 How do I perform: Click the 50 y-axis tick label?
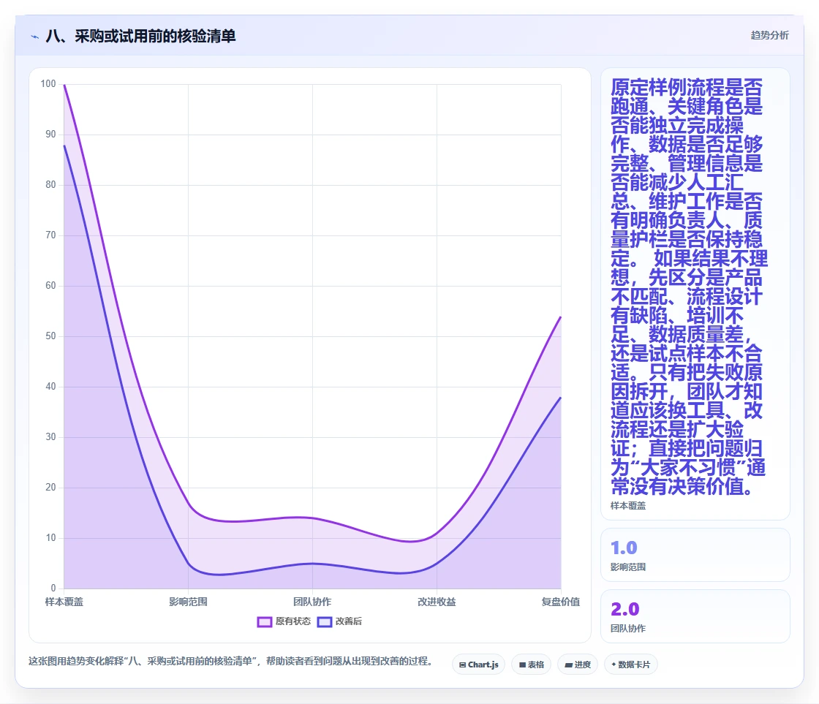[x=50, y=336]
